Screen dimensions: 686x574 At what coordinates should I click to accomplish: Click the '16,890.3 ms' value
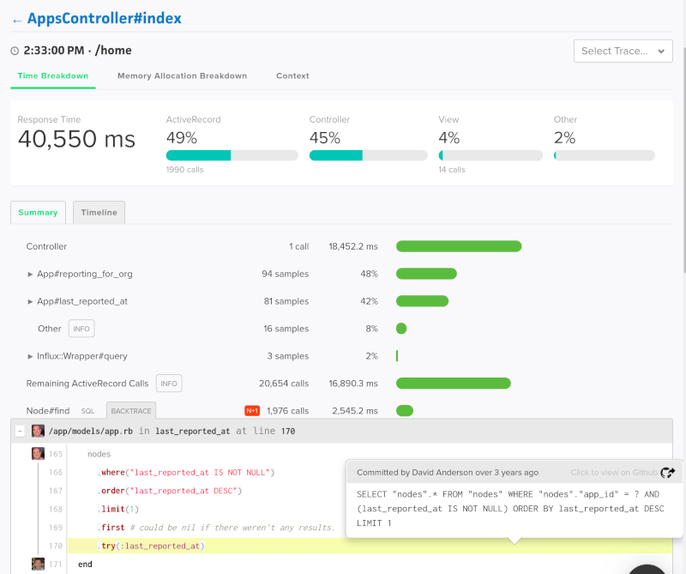point(353,384)
